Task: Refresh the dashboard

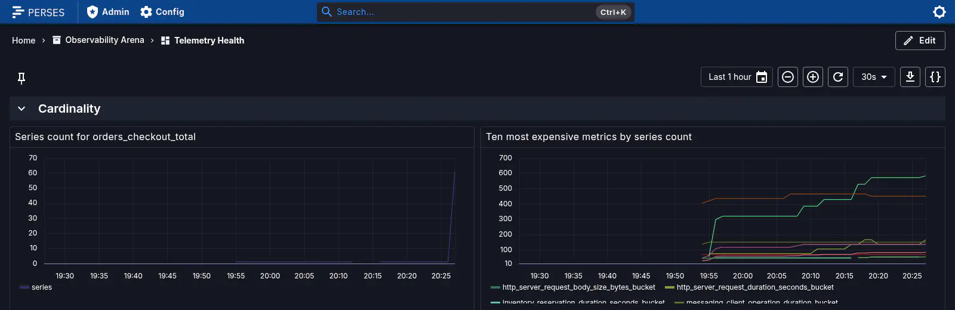Action: tap(838, 77)
